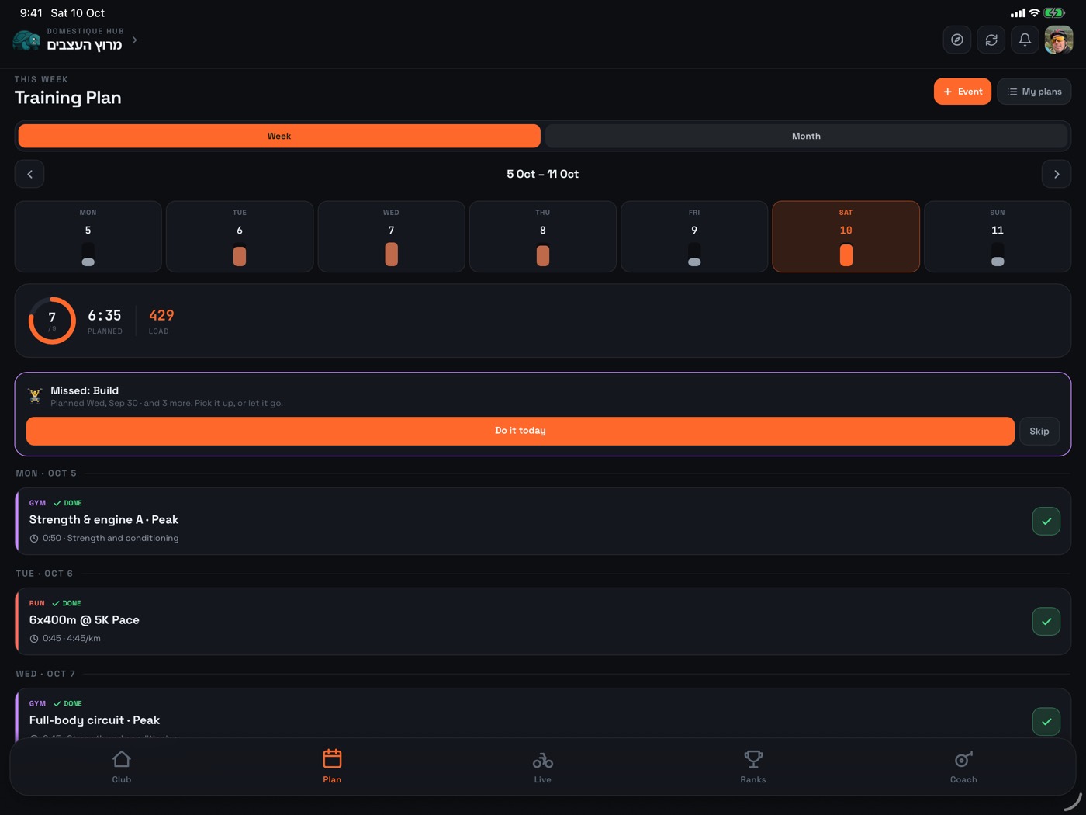Open the compass explore icon
This screenshot has height=815, width=1086.
click(x=956, y=40)
